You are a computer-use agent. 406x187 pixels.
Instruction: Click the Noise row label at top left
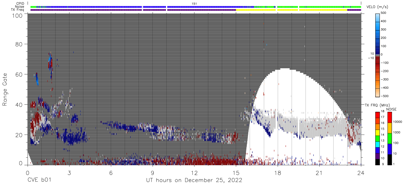click(x=20, y=7)
